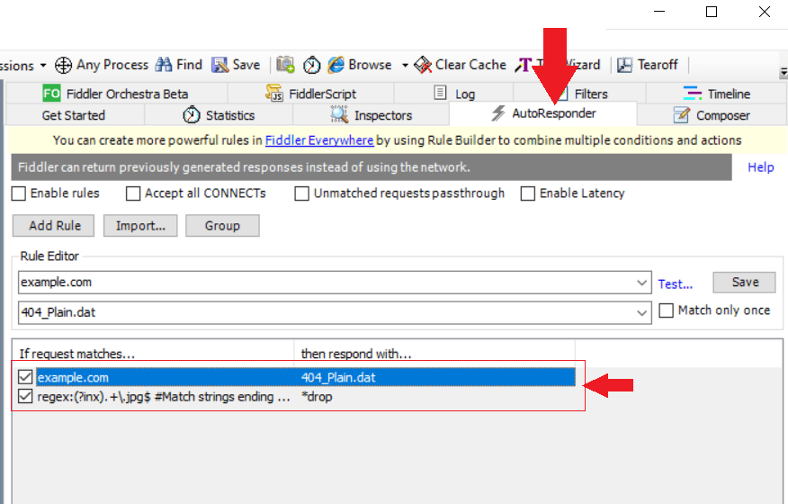Switch to the Statistics tab
788x504 pixels.
pyautogui.click(x=219, y=115)
